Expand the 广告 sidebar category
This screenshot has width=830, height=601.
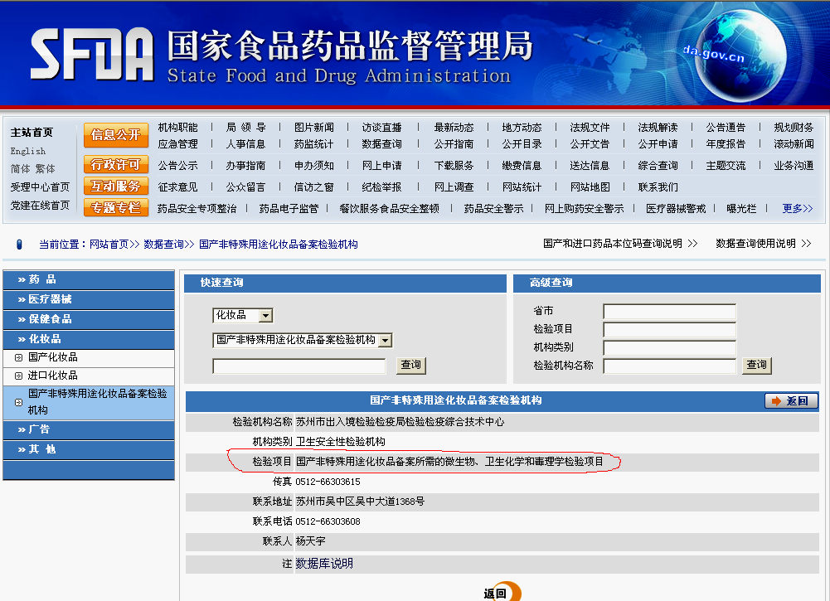89,429
